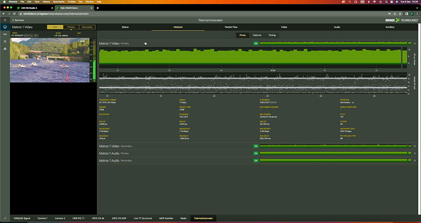421x223 pixels.
Task: Switch source selection to Auto
Action: click(54, 27)
